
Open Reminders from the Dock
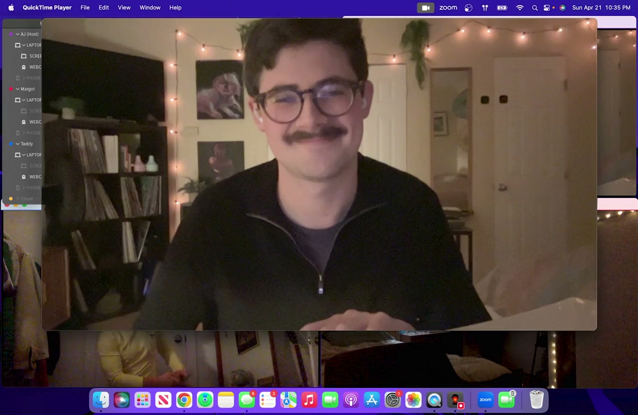point(268,400)
